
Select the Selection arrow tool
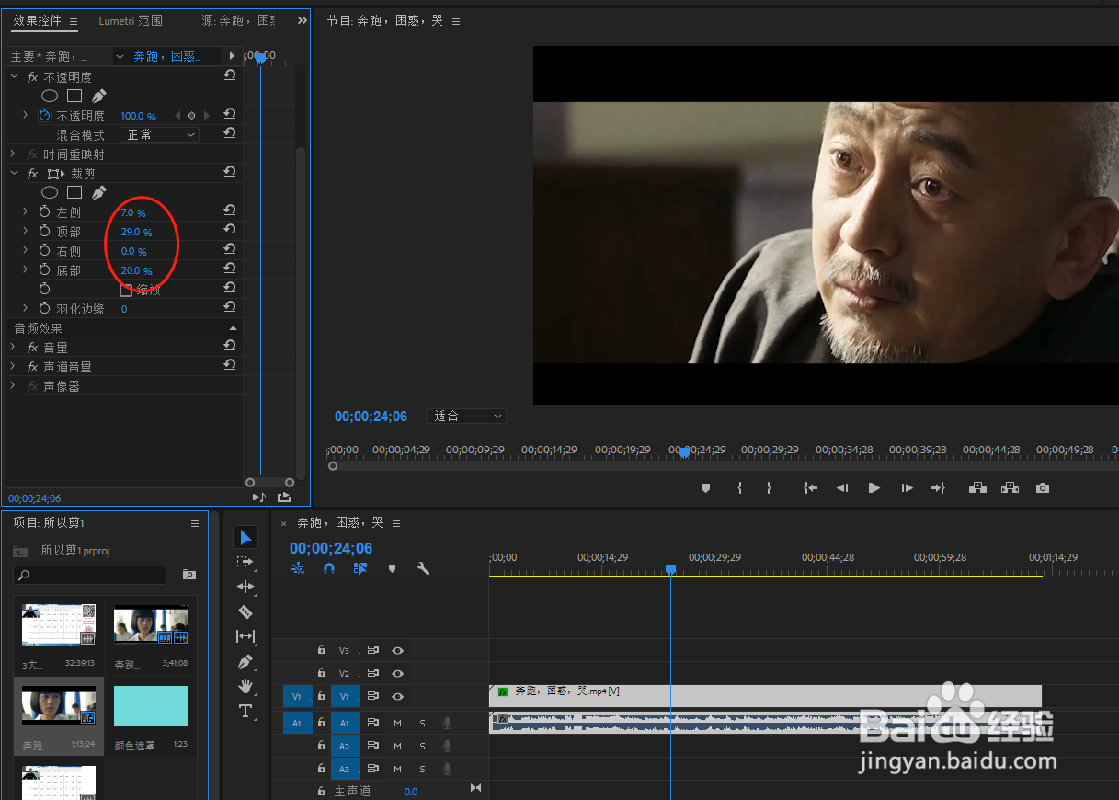coord(245,537)
